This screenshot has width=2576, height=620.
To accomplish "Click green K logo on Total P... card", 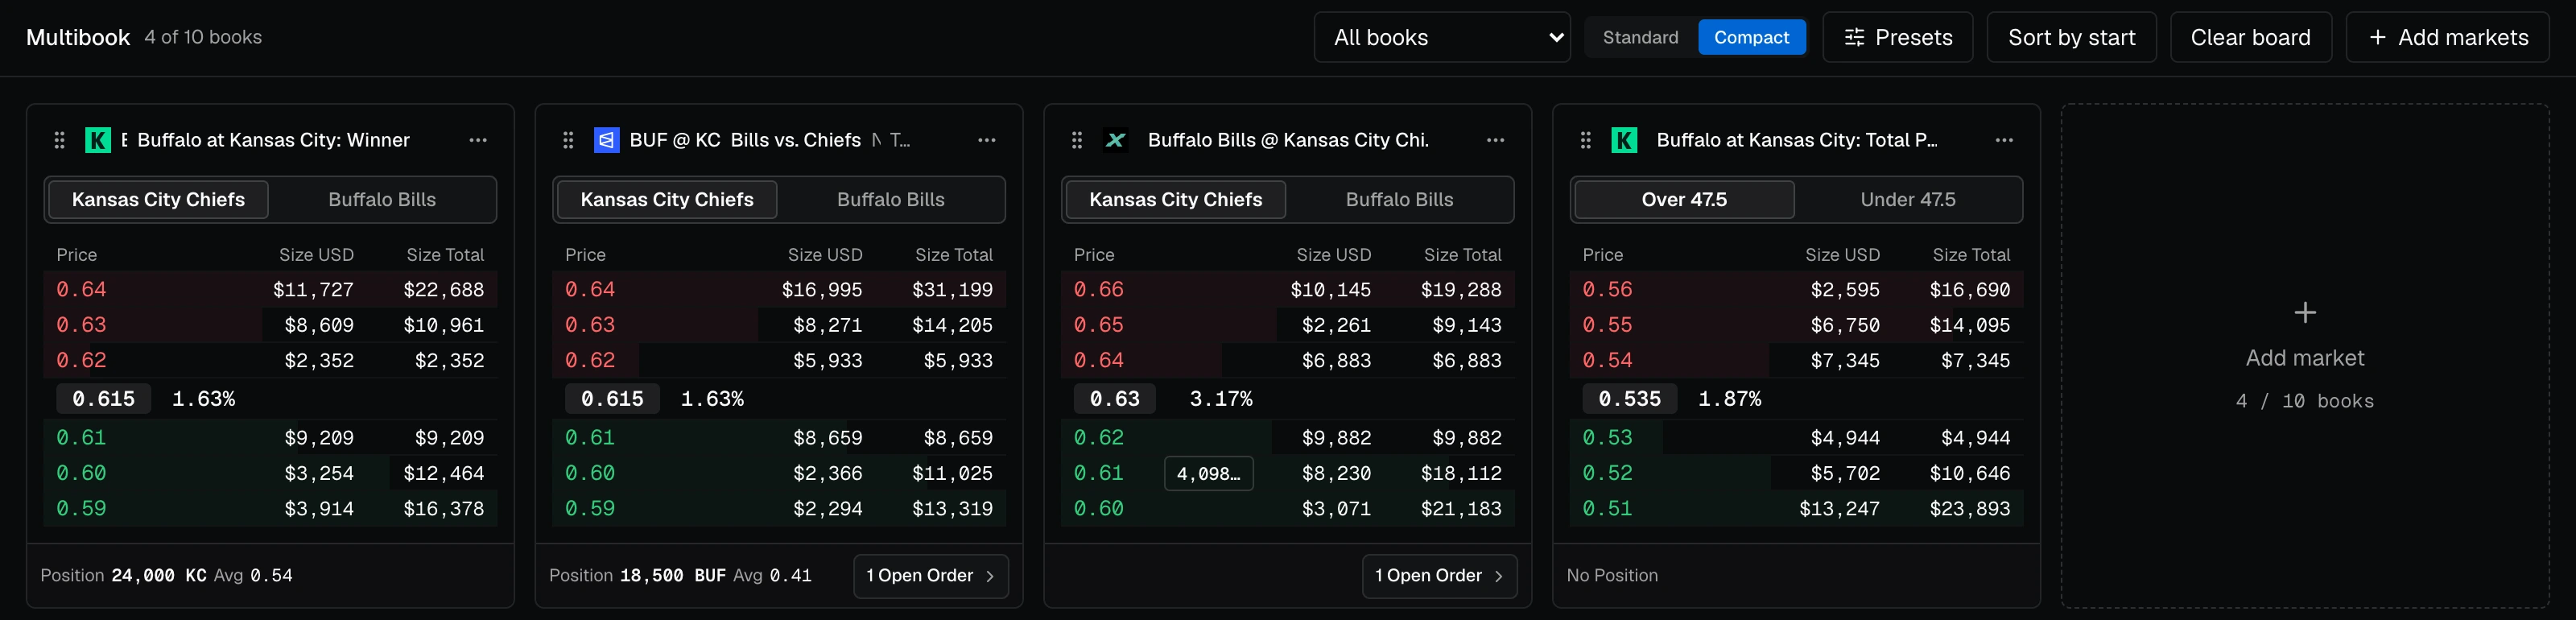I will [1625, 140].
